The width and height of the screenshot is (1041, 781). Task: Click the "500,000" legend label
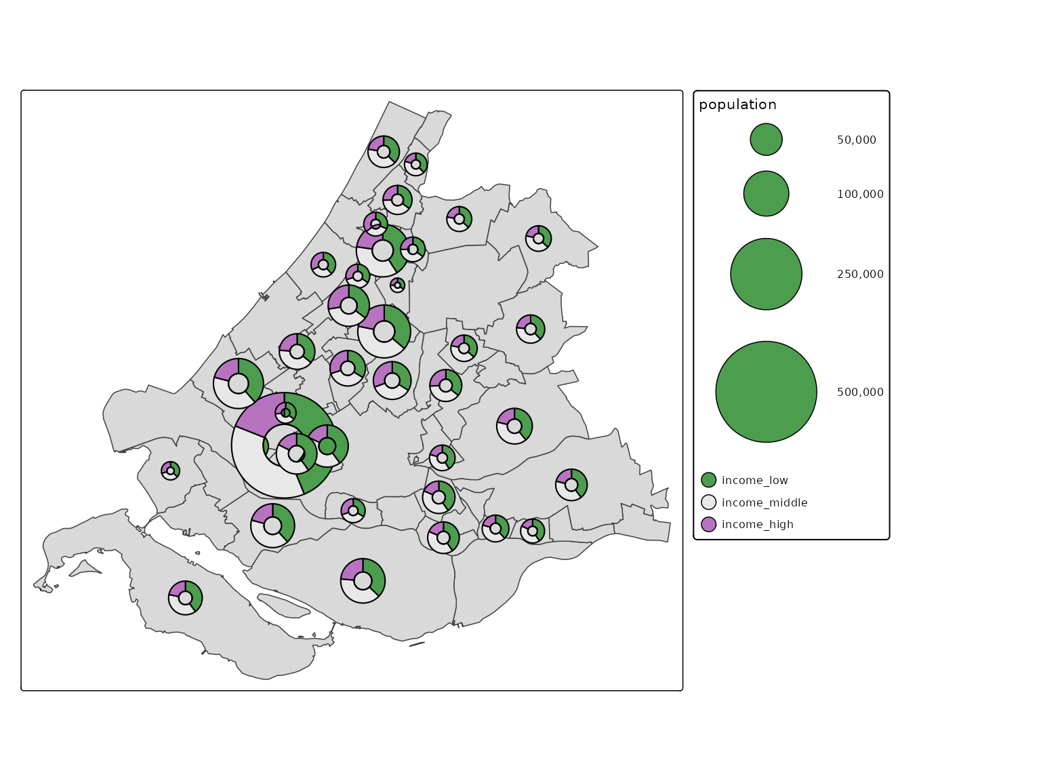tap(860, 393)
